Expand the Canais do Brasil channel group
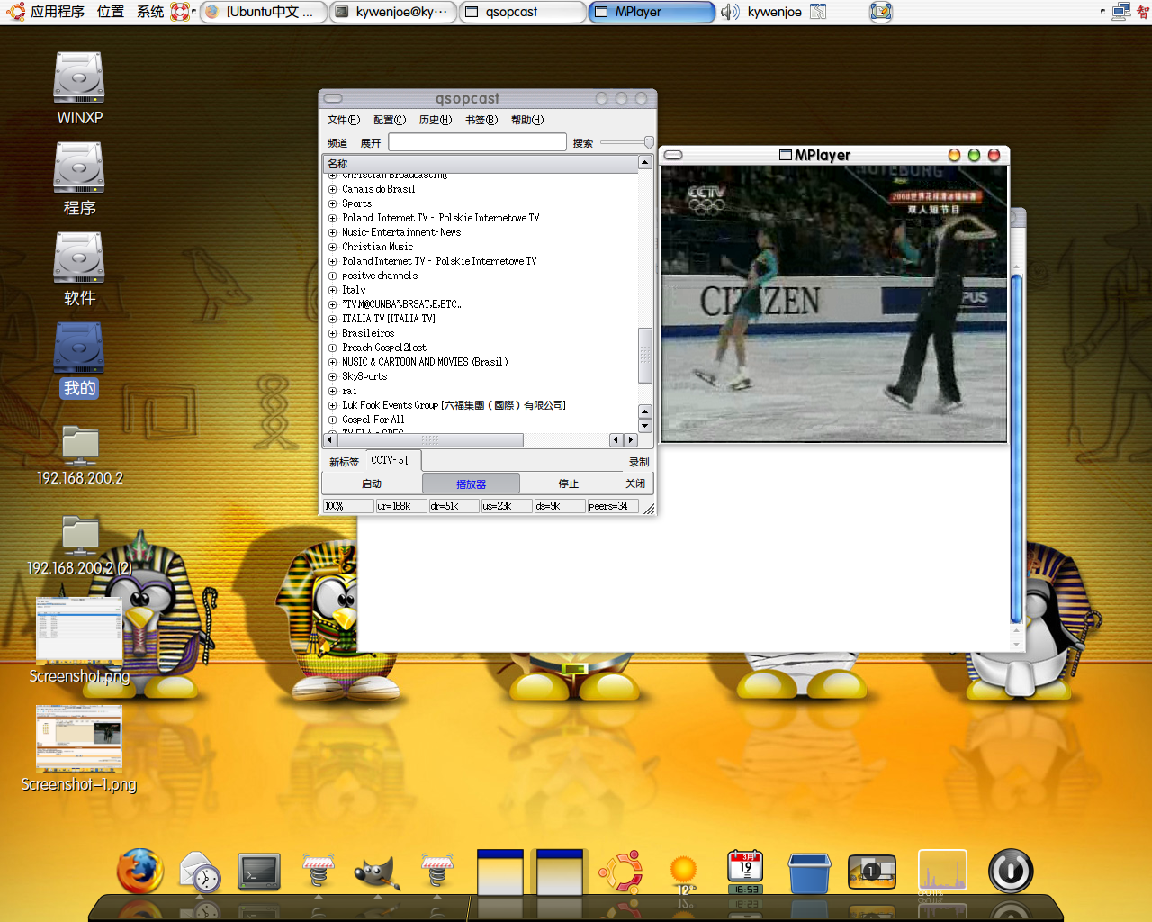 pos(332,189)
